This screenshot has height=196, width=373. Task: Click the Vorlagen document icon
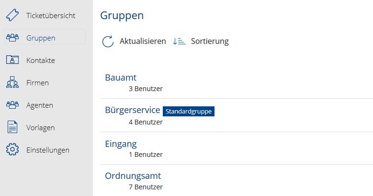(x=12, y=127)
